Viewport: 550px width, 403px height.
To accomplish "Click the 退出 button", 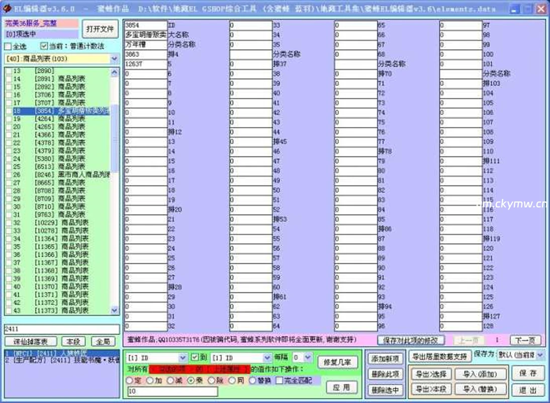I will [527, 390].
